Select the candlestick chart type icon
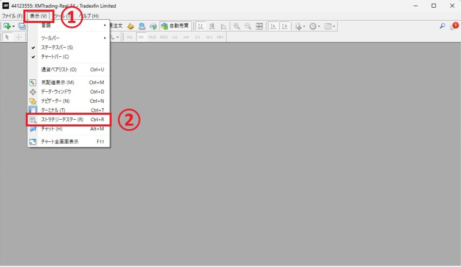 212,26
